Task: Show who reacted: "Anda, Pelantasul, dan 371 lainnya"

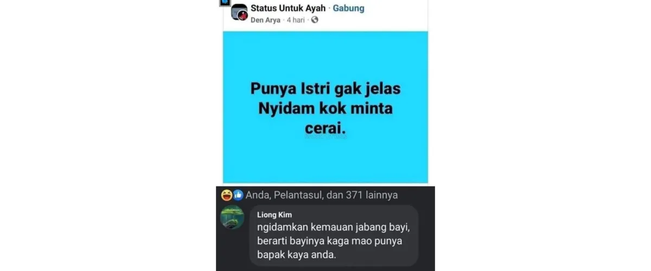Action: click(x=322, y=195)
